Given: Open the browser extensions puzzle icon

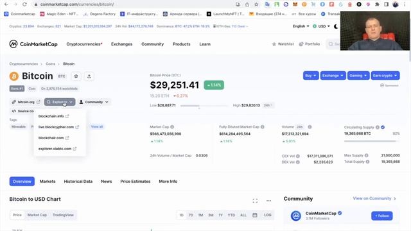Looking at the screenshot, I should [377, 4].
